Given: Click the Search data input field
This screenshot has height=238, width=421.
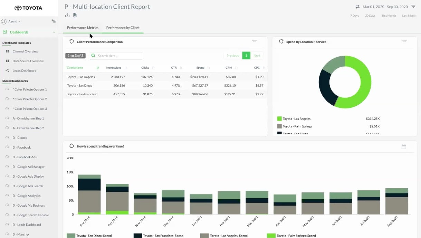Looking at the screenshot, I should click(116, 56).
